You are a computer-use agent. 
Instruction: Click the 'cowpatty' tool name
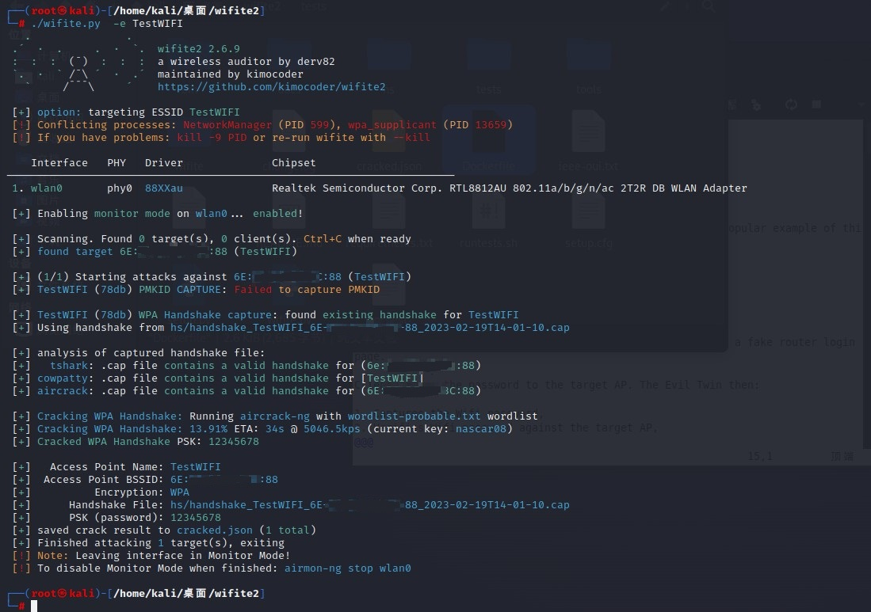[62, 378]
